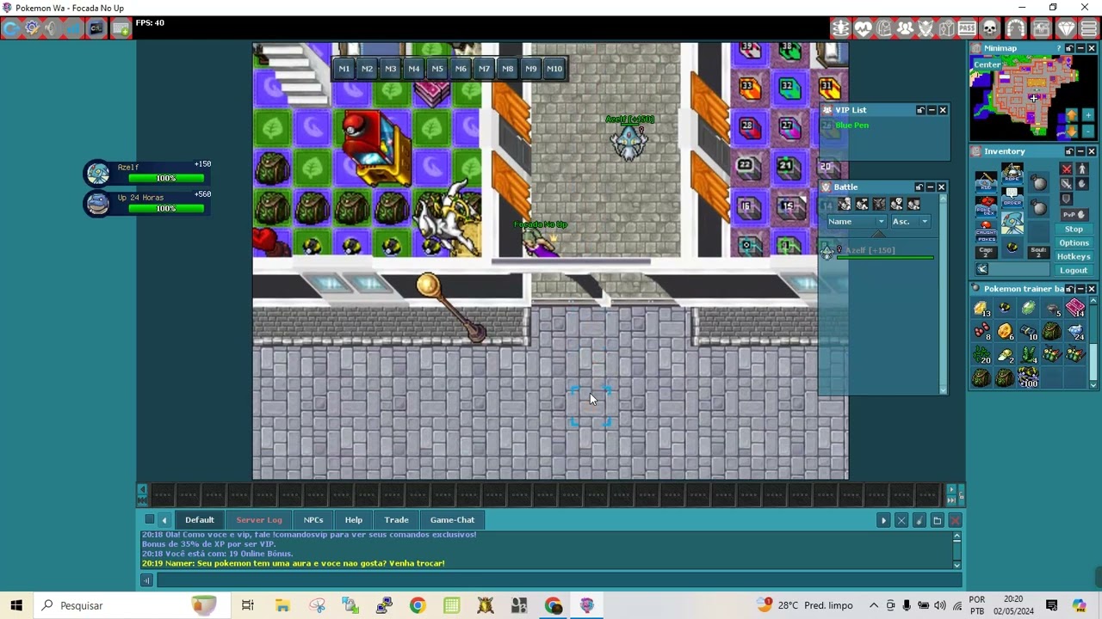1102x619 pixels.
Task: Toggle the standing figure stance icon
Action: click(1082, 169)
